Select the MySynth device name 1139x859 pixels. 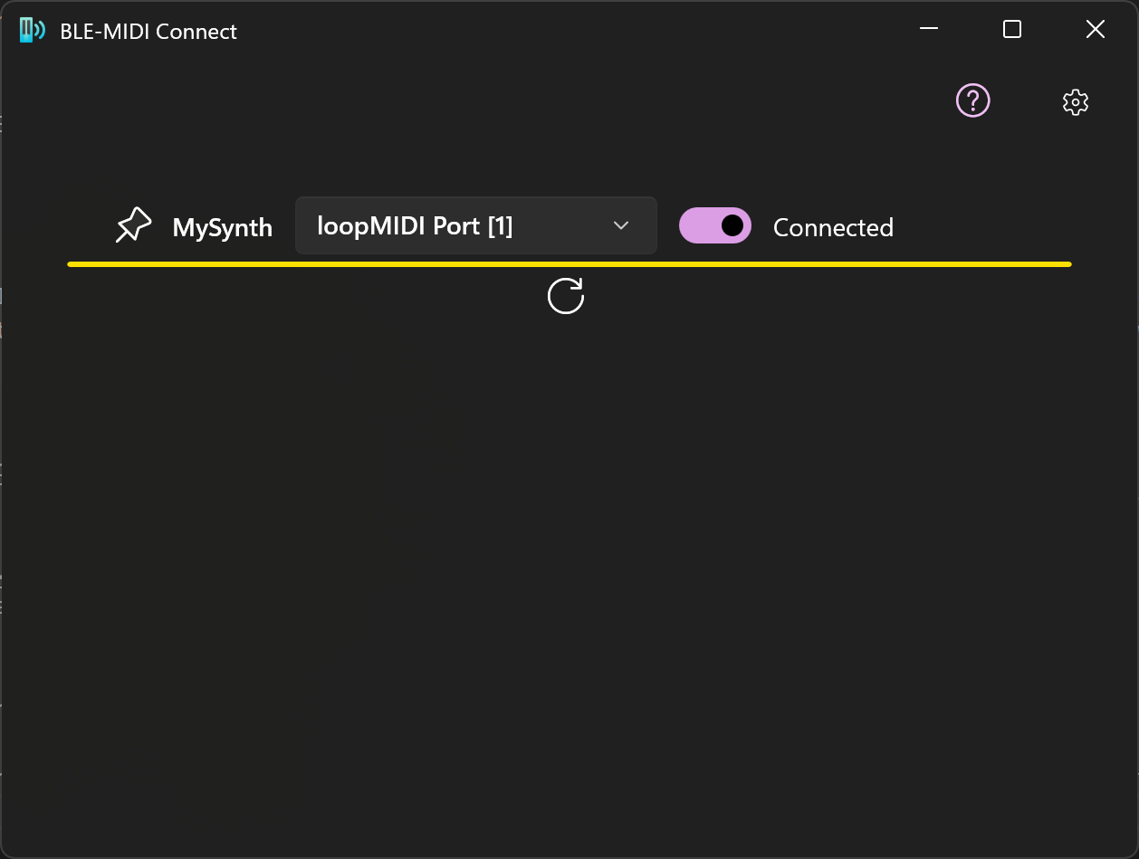tap(223, 227)
